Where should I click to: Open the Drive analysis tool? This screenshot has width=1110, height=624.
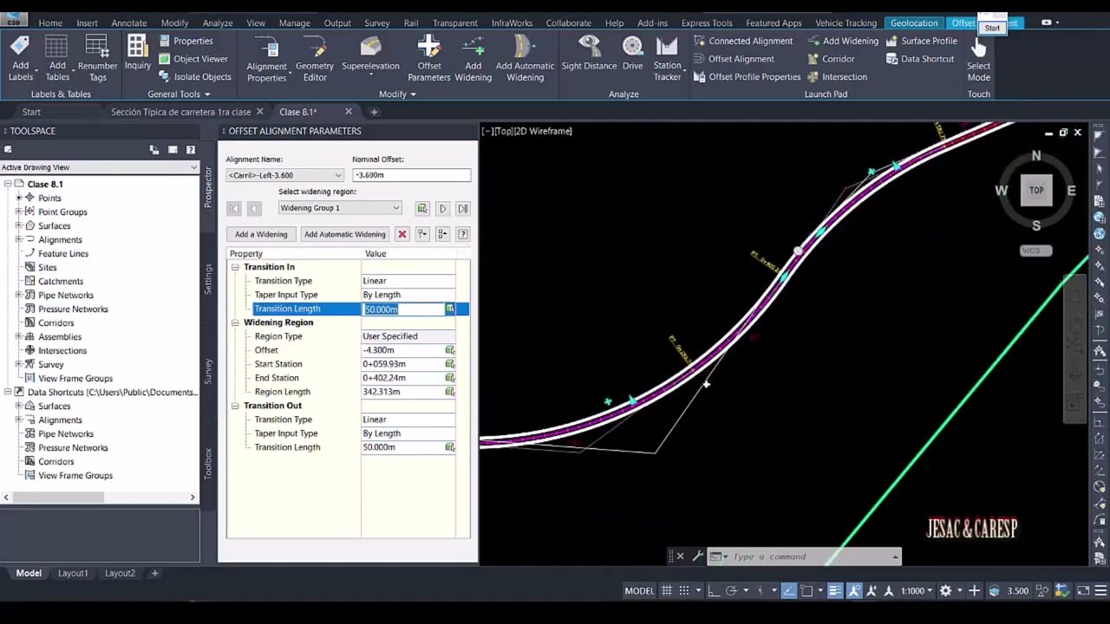point(633,54)
